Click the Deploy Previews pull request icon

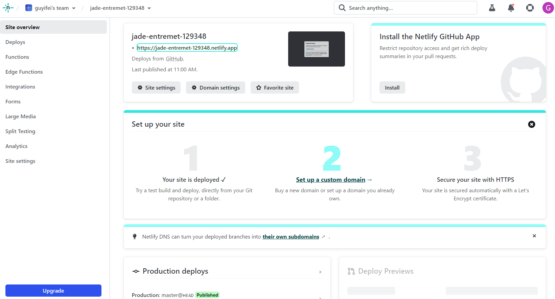351,271
